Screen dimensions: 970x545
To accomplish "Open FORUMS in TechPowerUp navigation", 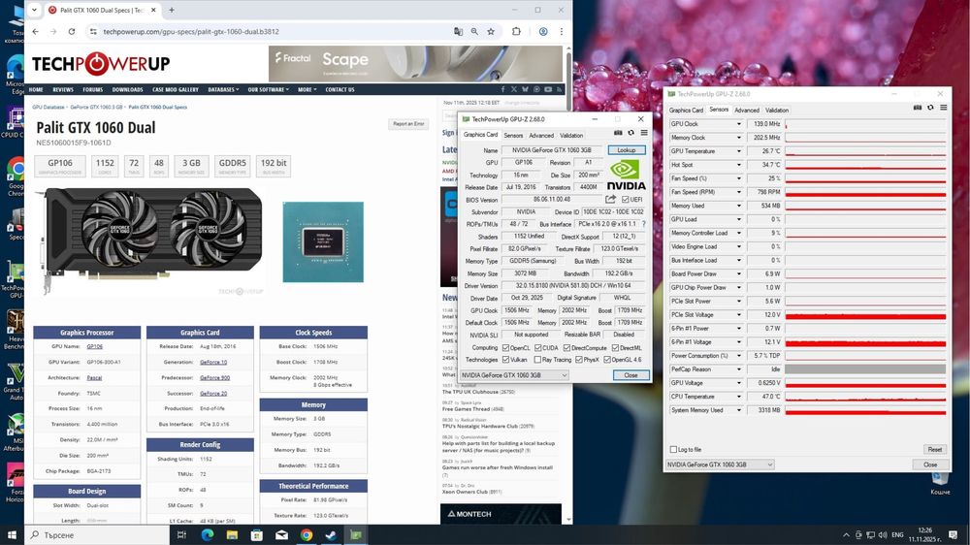I will pyautogui.click(x=93, y=89).
